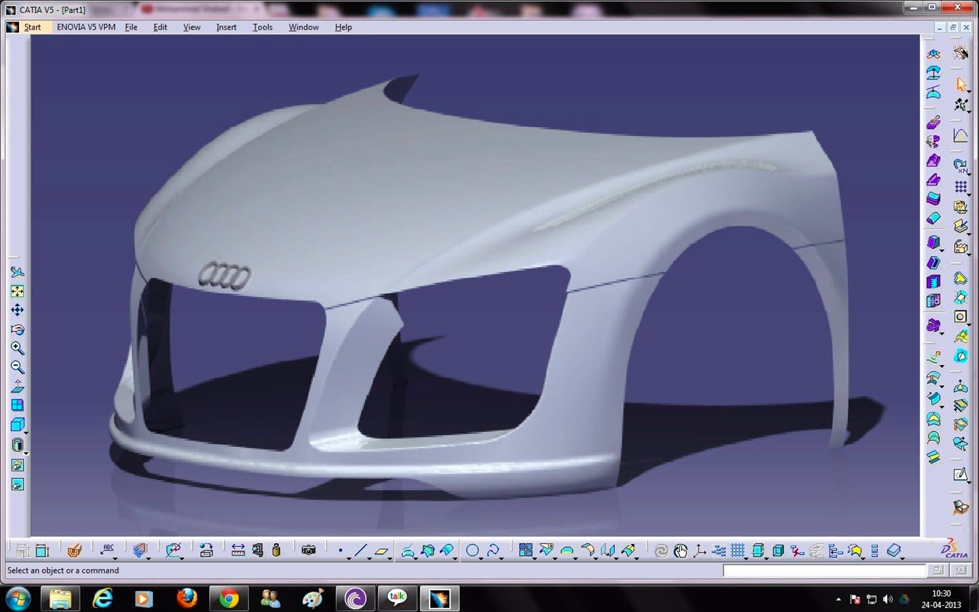Expand the render style flyout arrow

coord(25,454)
